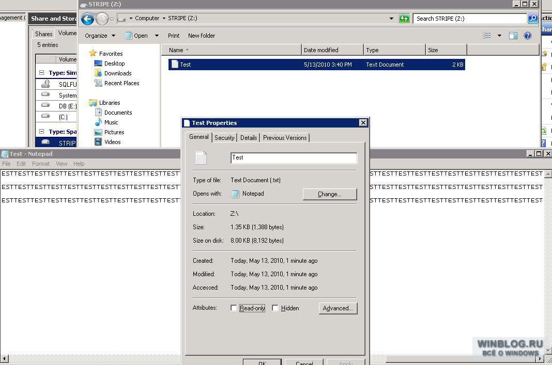The height and width of the screenshot is (365, 552).
Task: Go back using Explorer's Back arrow
Action: (88, 19)
